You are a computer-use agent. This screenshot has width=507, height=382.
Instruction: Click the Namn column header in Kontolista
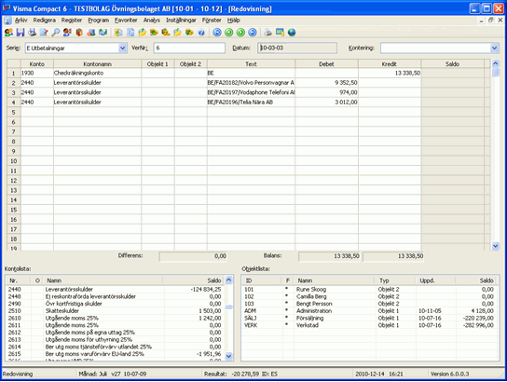[x=103, y=280]
